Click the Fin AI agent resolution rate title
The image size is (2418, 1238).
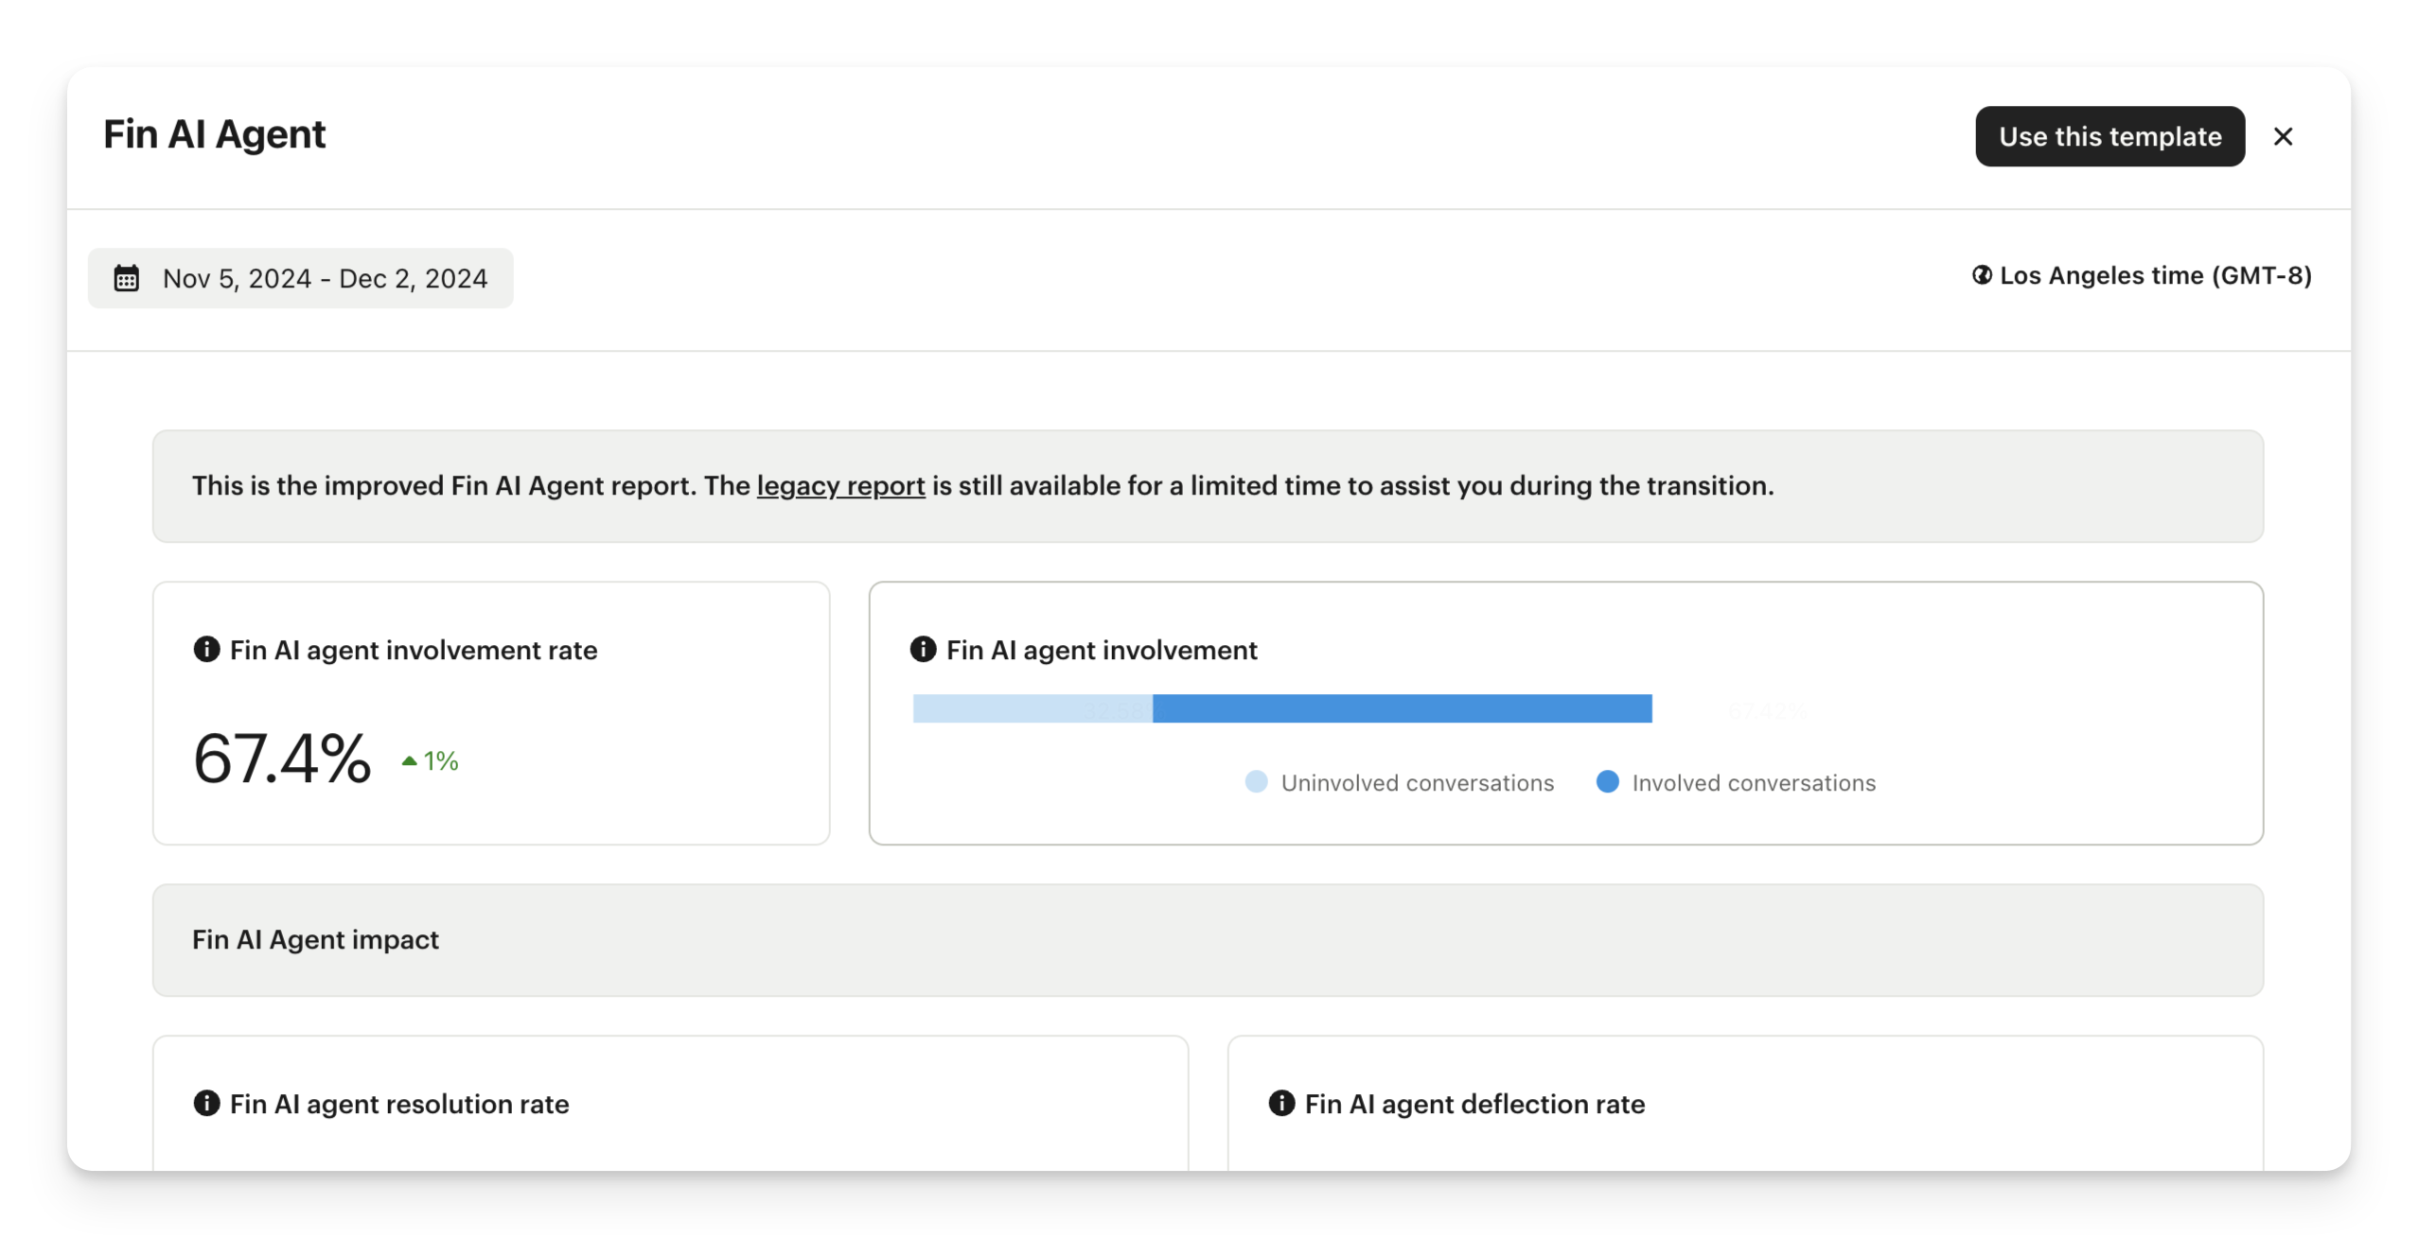[x=399, y=1104]
